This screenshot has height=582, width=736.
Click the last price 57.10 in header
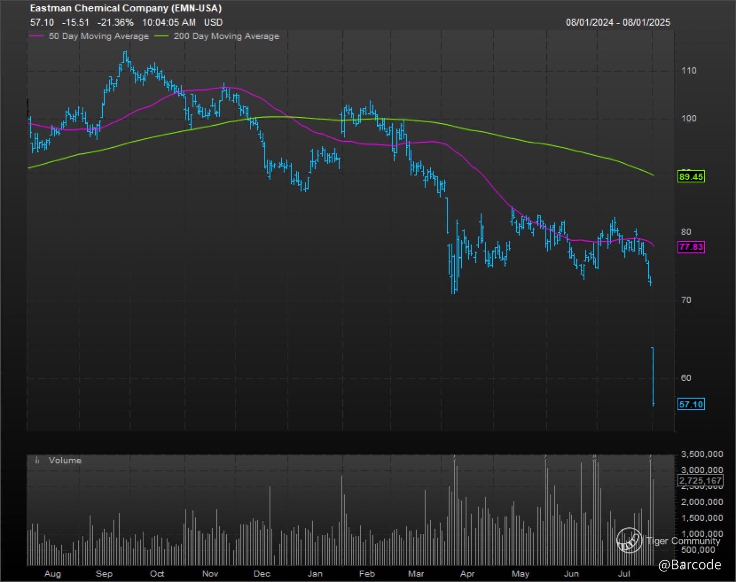click(42, 22)
